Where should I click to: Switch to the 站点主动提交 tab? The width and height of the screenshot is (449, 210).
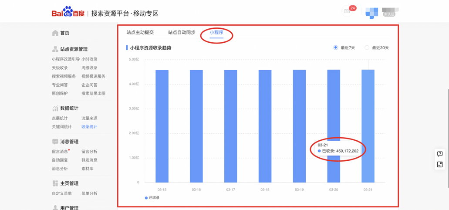click(x=140, y=33)
